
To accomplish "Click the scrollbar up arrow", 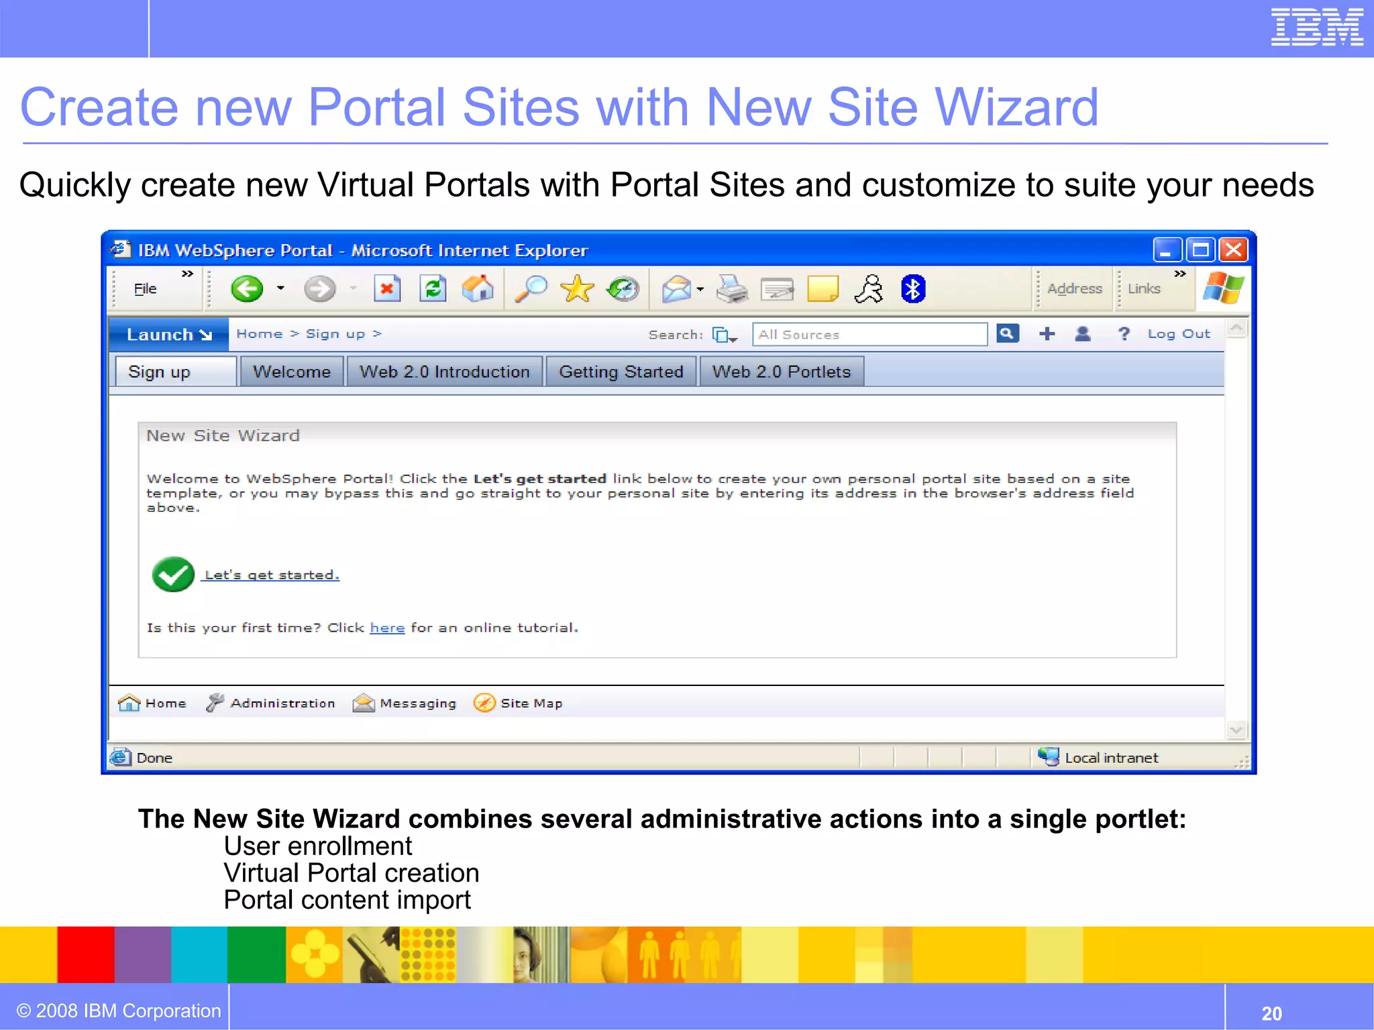I will pos(1237,328).
